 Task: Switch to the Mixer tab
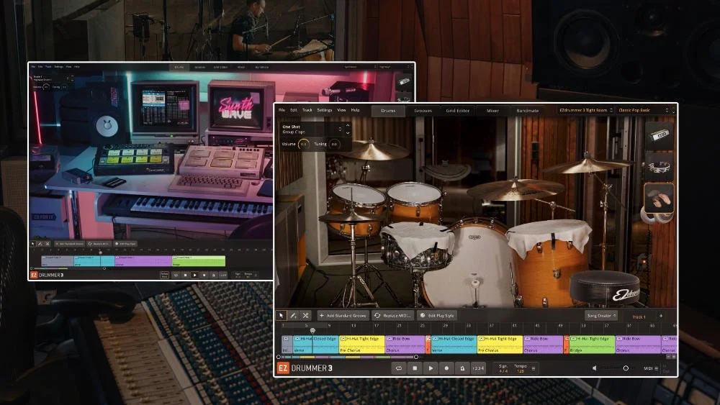tap(492, 111)
